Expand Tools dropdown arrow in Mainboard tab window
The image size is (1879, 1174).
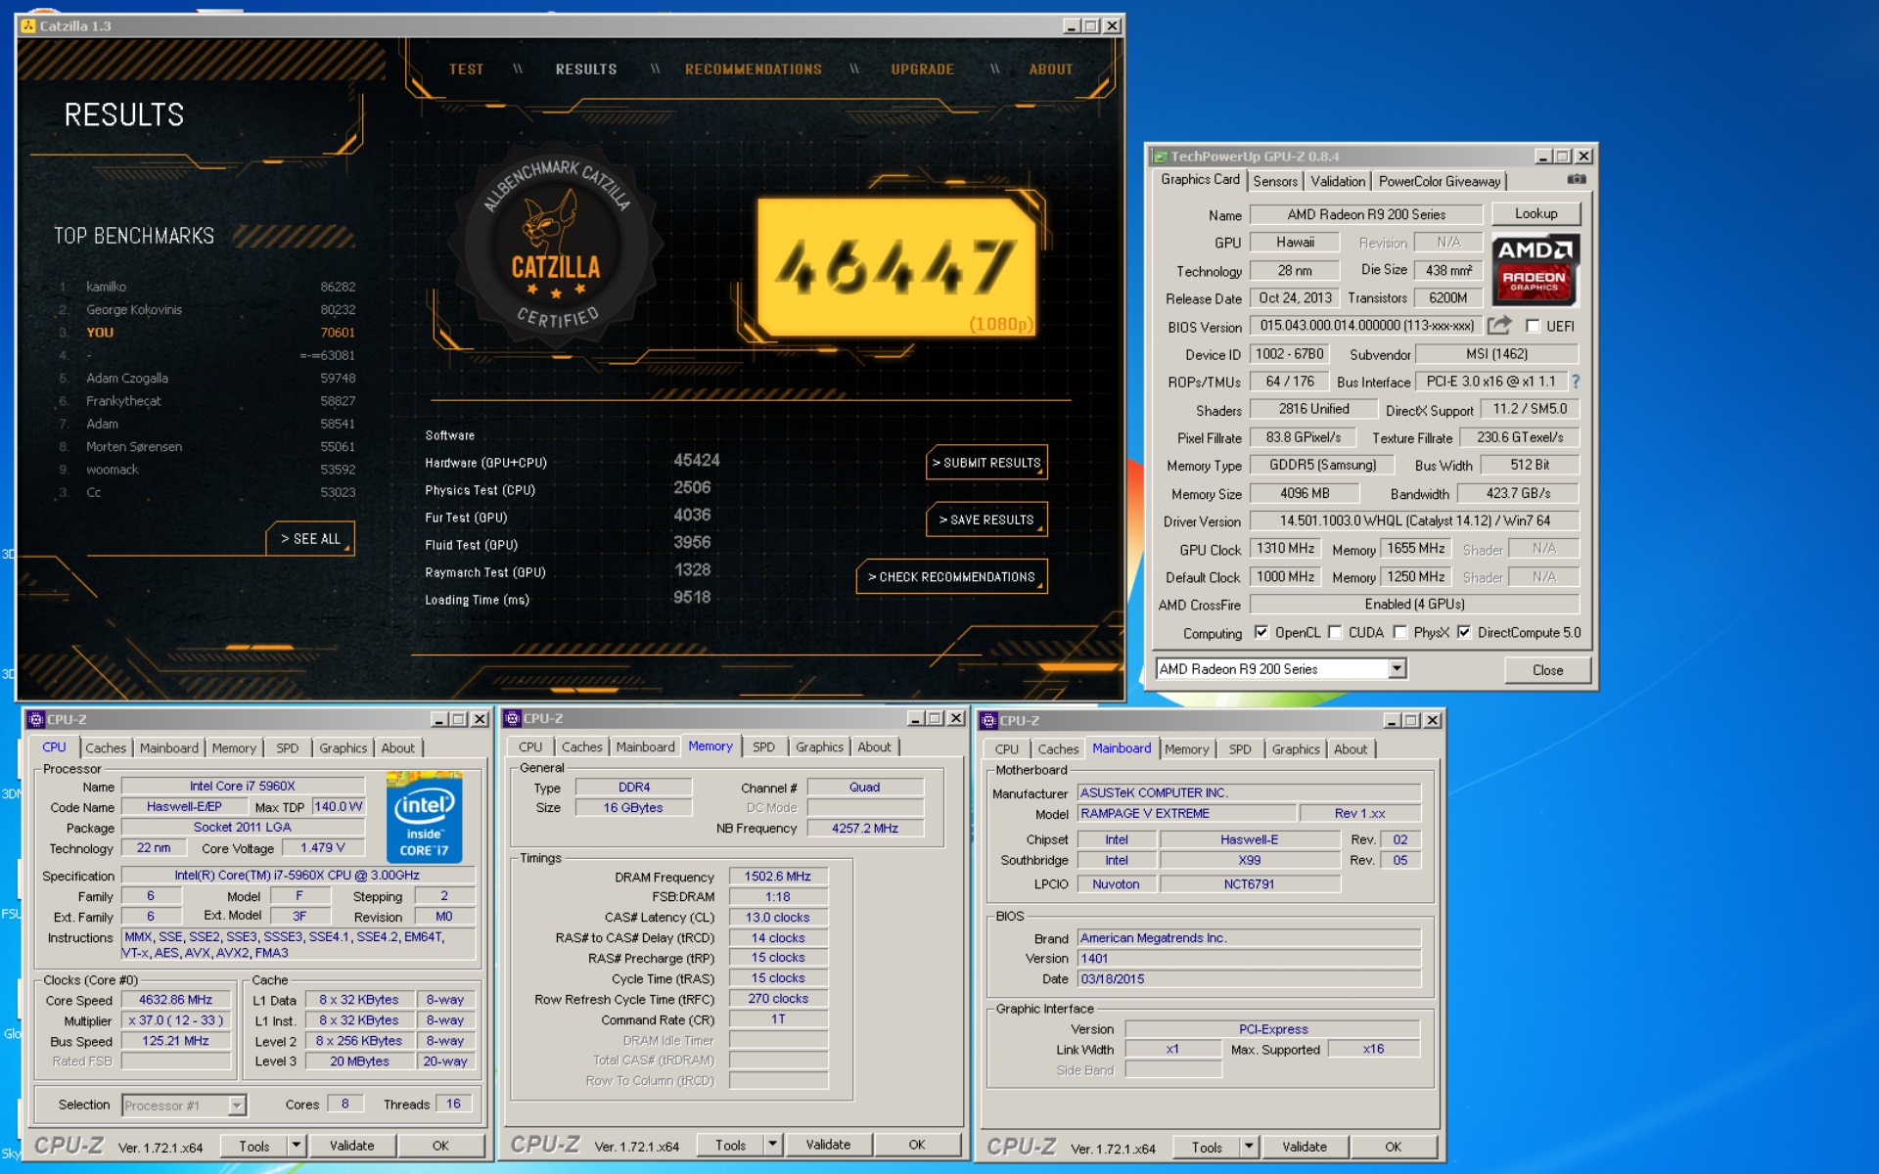pyautogui.click(x=1249, y=1146)
